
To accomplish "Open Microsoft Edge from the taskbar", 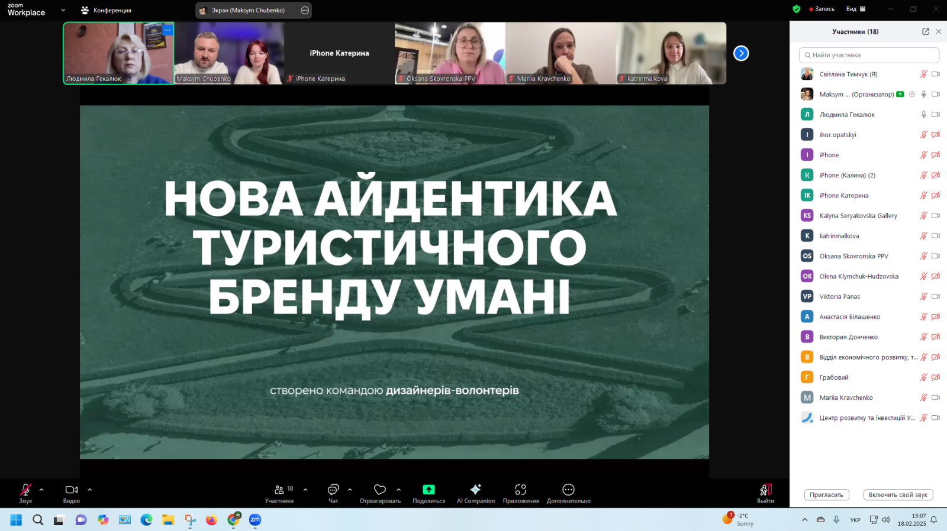I will coord(146,520).
